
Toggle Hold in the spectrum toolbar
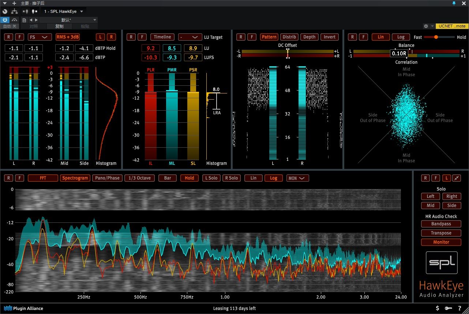[190, 178]
